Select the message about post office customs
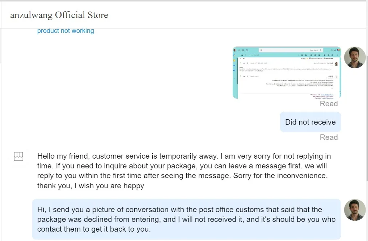The width and height of the screenshot is (368, 241). [186, 219]
